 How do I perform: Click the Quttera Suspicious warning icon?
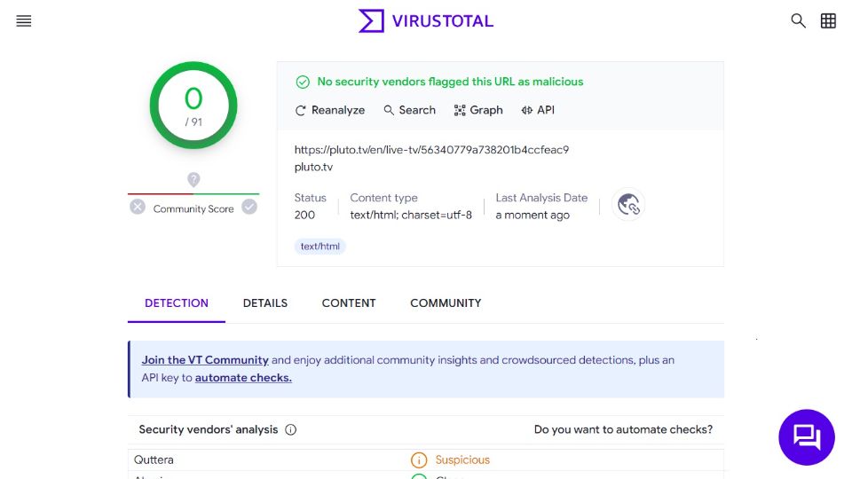tap(419, 460)
